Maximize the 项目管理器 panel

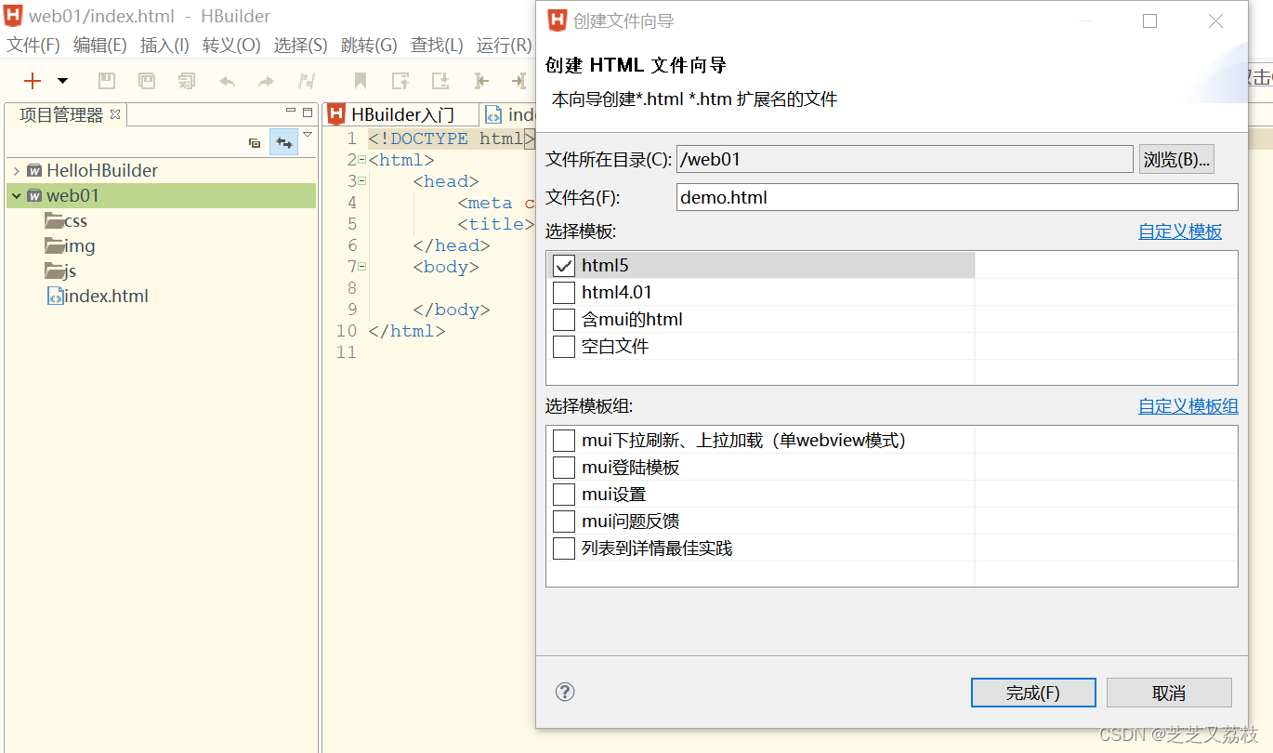(x=308, y=112)
